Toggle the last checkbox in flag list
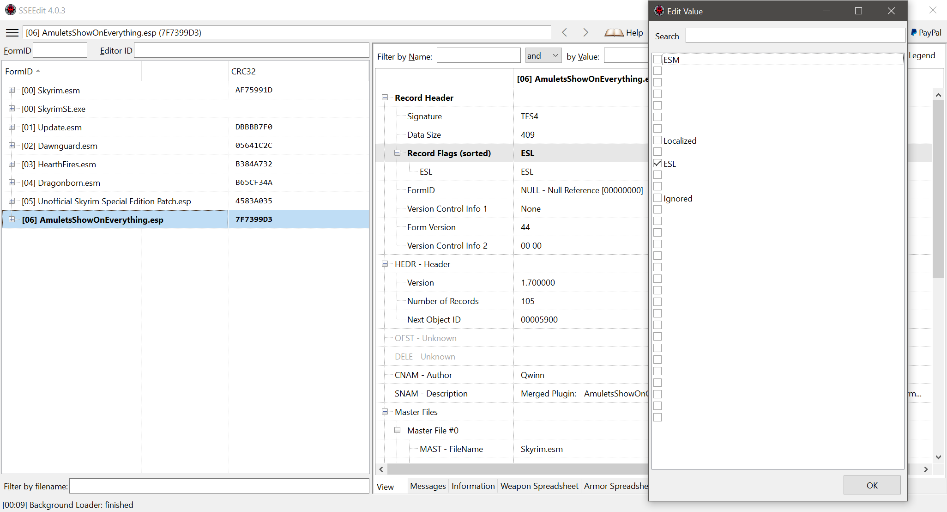The width and height of the screenshot is (947, 512). click(x=657, y=417)
